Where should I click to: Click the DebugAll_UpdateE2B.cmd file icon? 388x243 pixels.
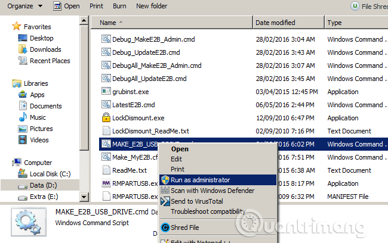tap(106, 78)
